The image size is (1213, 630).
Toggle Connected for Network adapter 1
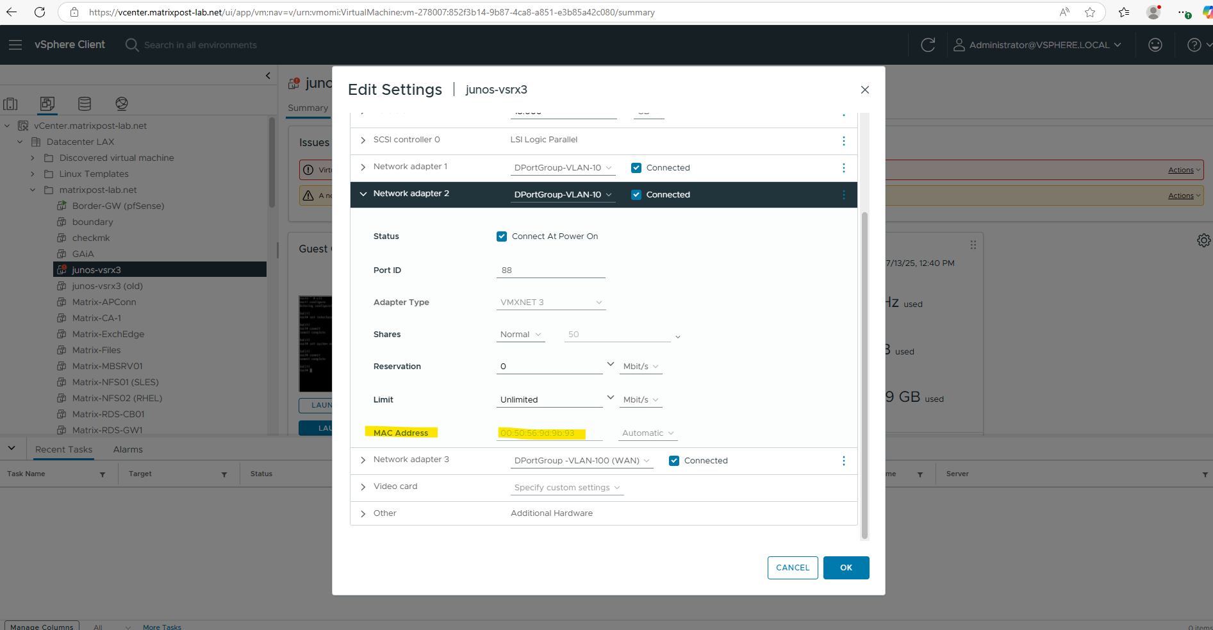[636, 168]
